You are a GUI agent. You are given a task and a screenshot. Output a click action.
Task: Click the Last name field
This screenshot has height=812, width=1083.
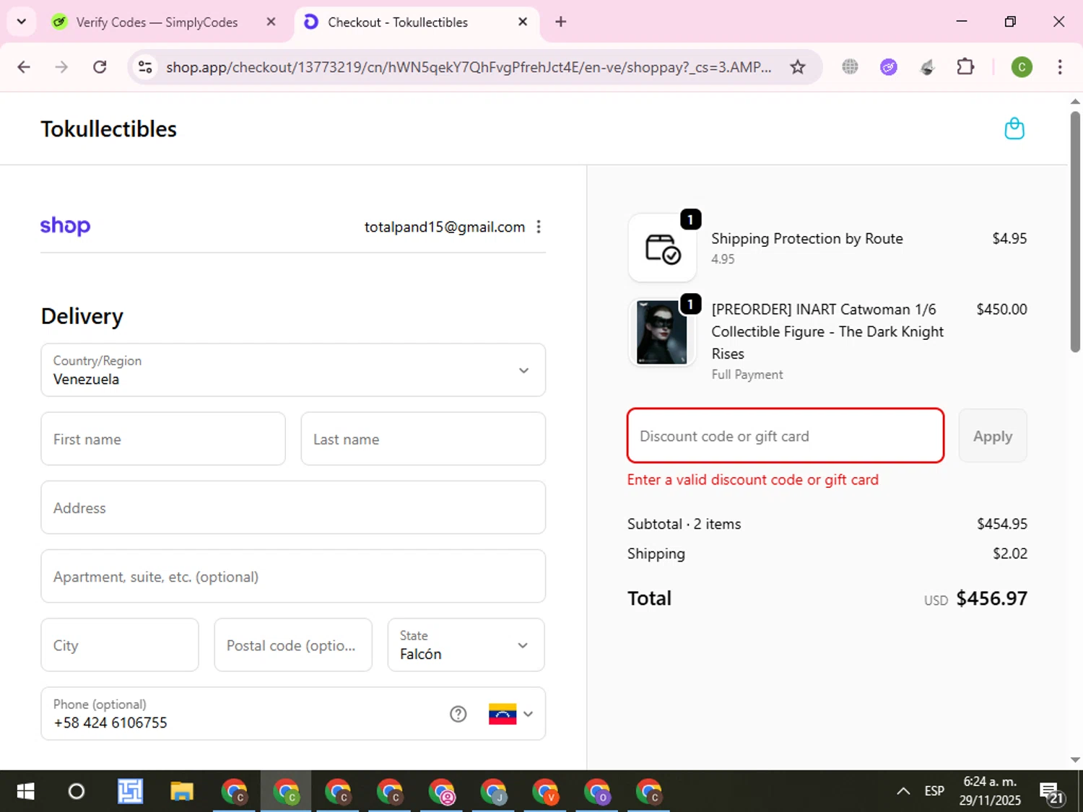click(x=423, y=439)
